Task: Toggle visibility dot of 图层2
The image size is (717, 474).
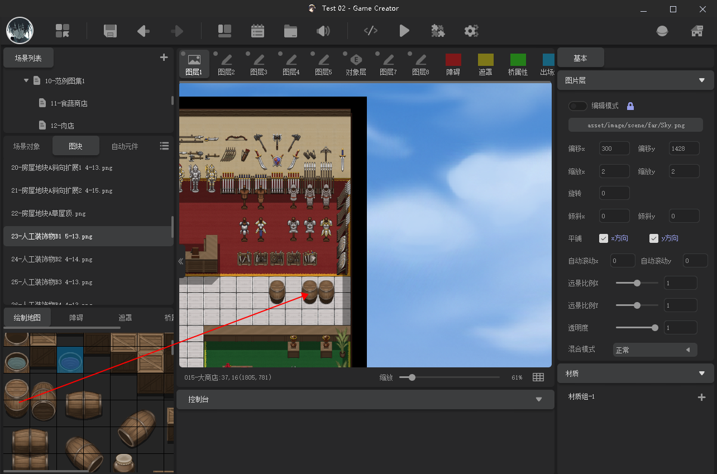Action: (x=216, y=54)
